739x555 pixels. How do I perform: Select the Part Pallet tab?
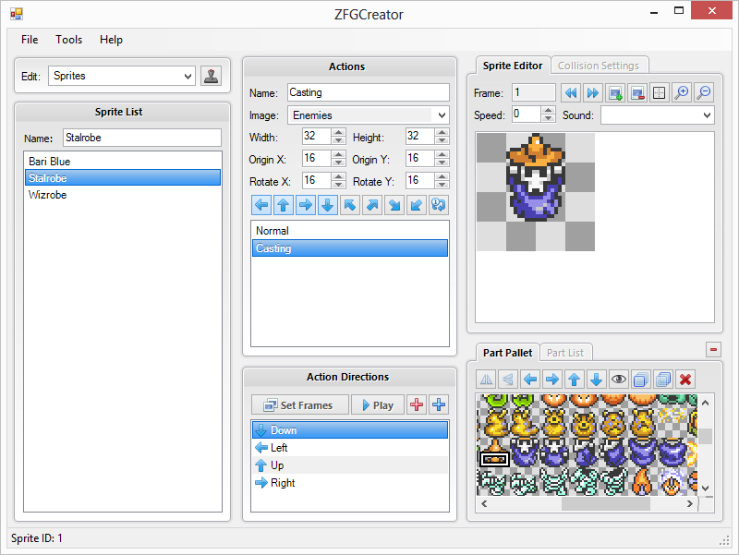tap(507, 353)
